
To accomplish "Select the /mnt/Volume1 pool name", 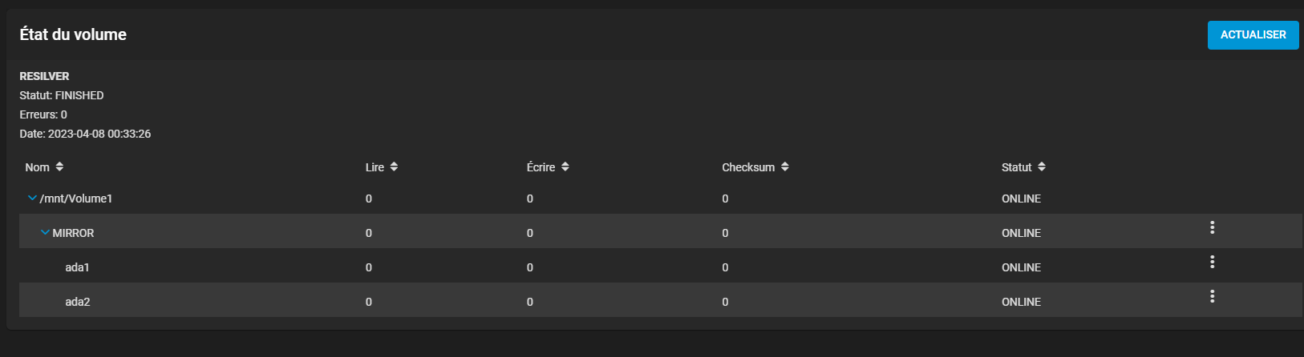I will (76, 199).
